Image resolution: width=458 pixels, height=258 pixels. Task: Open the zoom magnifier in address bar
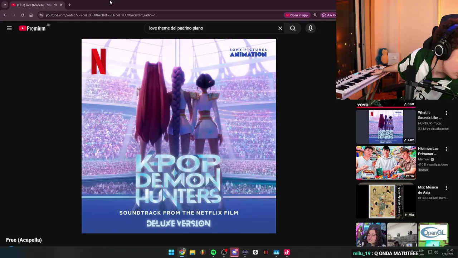pyautogui.click(x=315, y=15)
